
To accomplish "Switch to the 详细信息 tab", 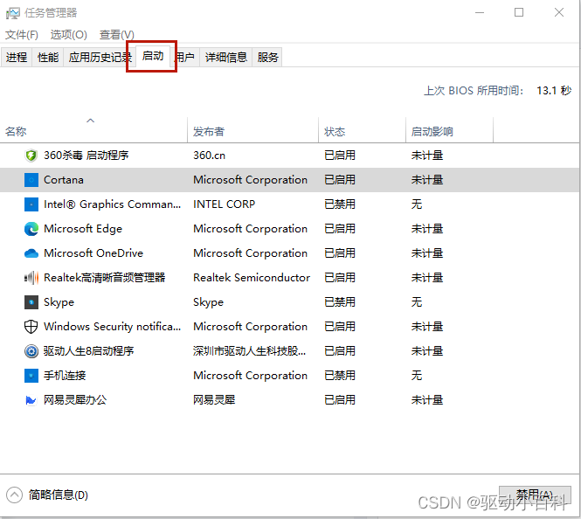I will (x=226, y=57).
